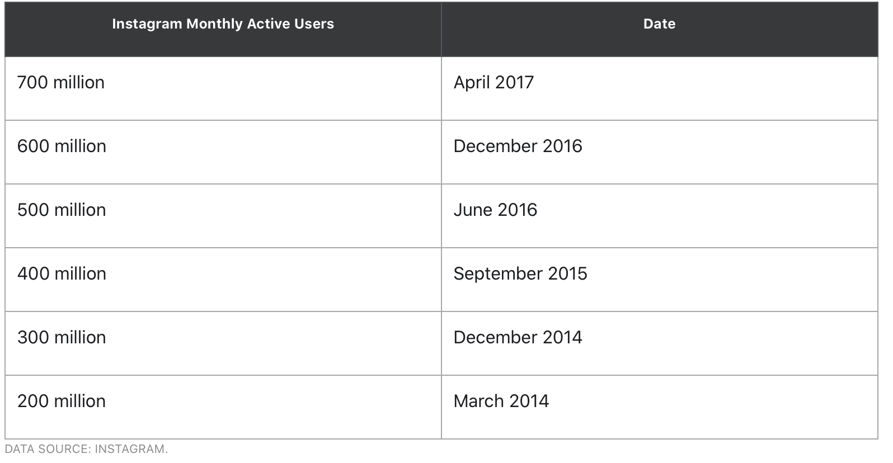Select the April 2017 cell
The image size is (893, 463).
[659, 88]
